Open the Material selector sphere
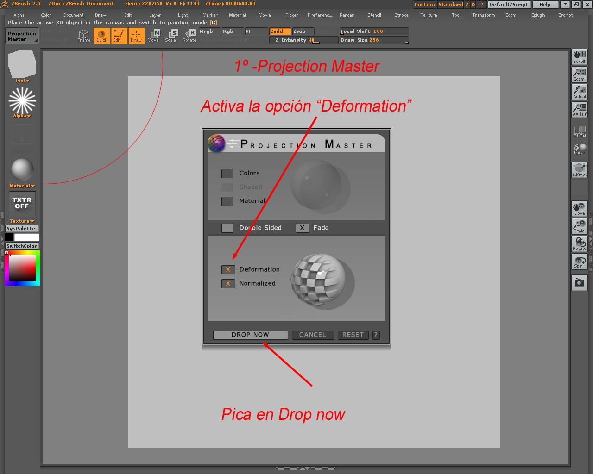Viewport: 593px width, 474px height. click(x=22, y=170)
